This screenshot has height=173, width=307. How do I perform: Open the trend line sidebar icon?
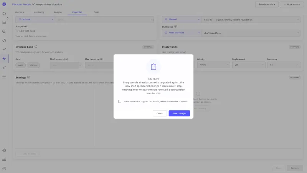click(x=4, y=50)
